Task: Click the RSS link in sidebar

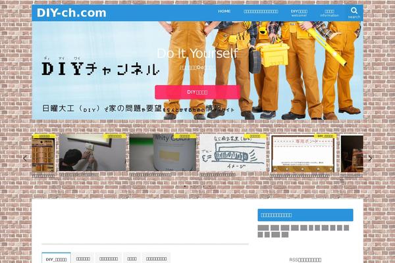Action: tap(305, 260)
